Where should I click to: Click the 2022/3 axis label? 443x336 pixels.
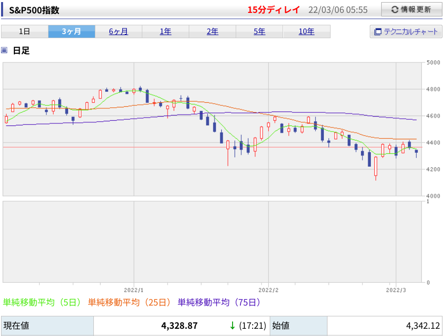(x=396, y=290)
